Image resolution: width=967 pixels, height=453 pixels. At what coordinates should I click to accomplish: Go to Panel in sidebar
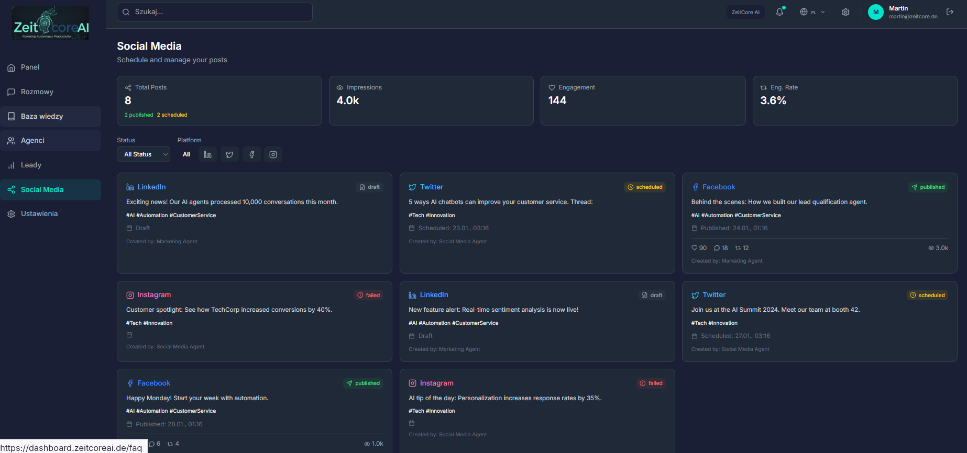click(x=30, y=67)
